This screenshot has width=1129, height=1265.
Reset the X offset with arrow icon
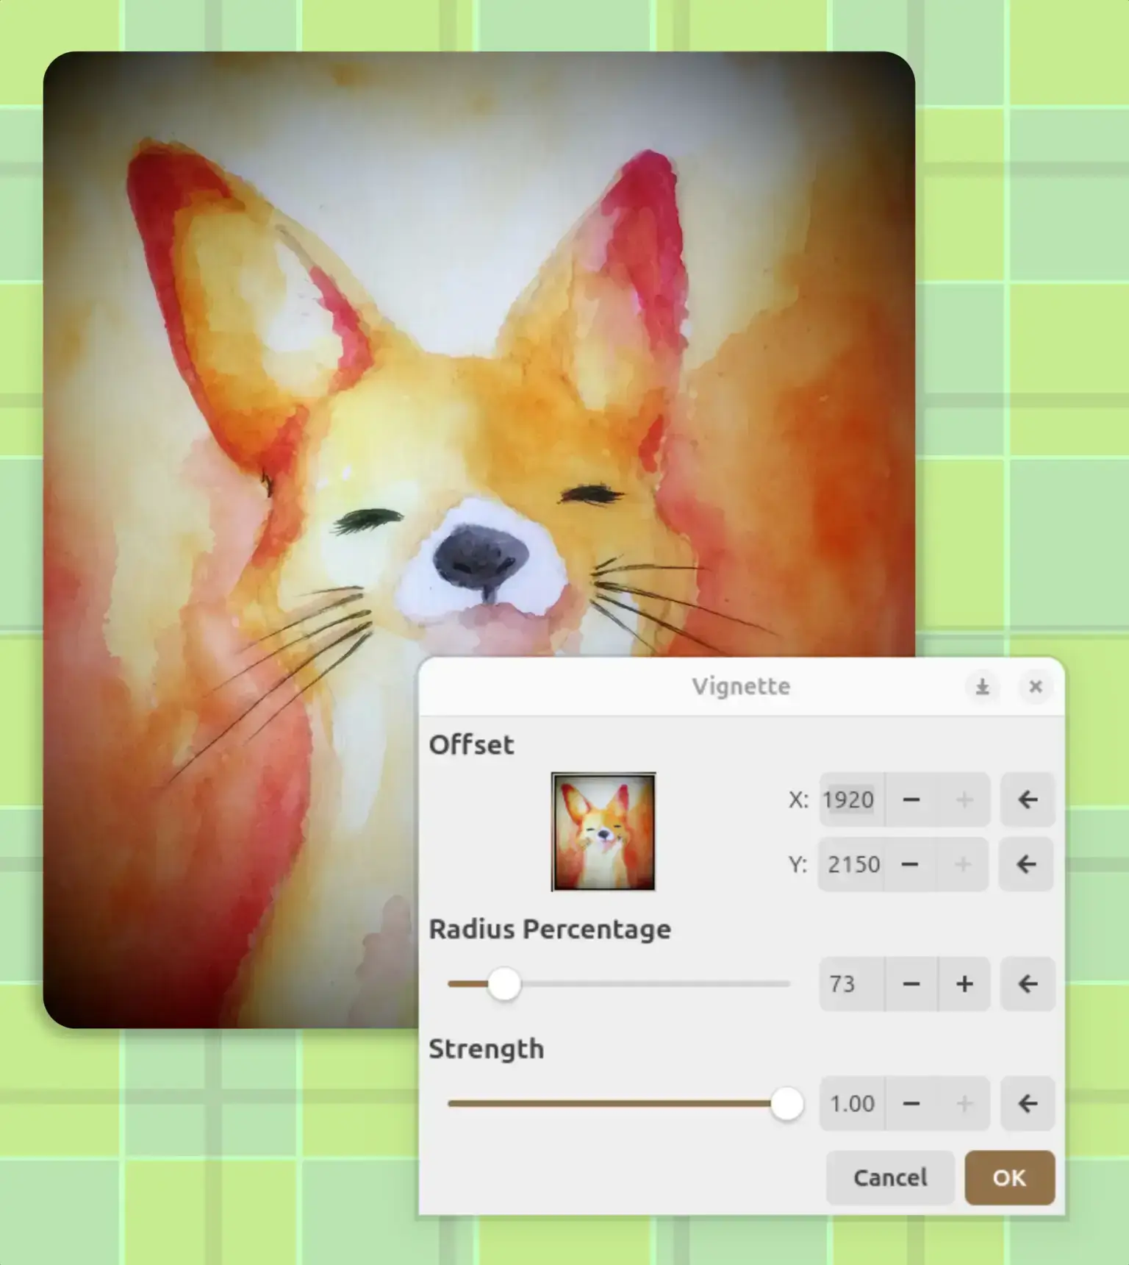pyautogui.click(x=1028, y=799)
